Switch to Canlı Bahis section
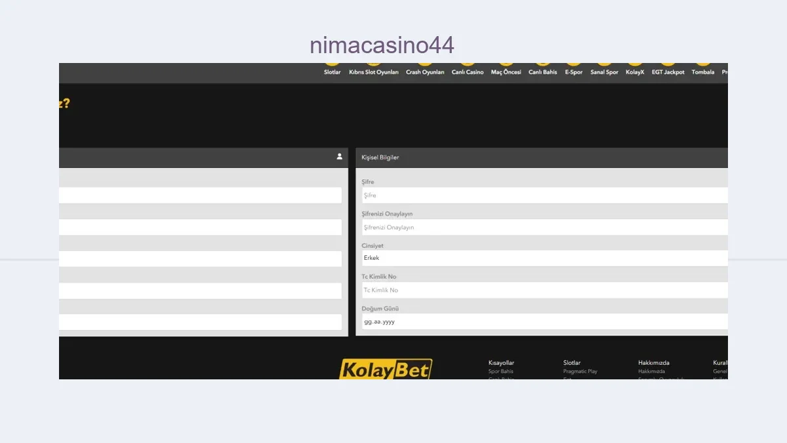 tap(543, 72)
